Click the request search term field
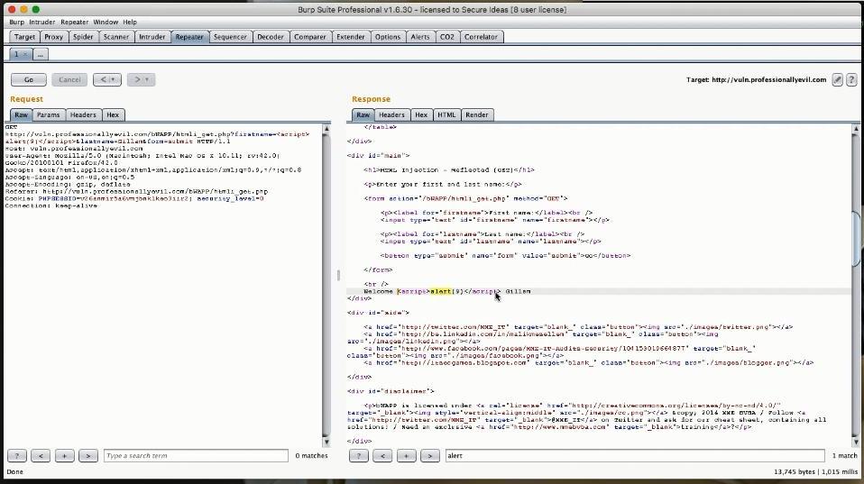 (x=197, y=456)
